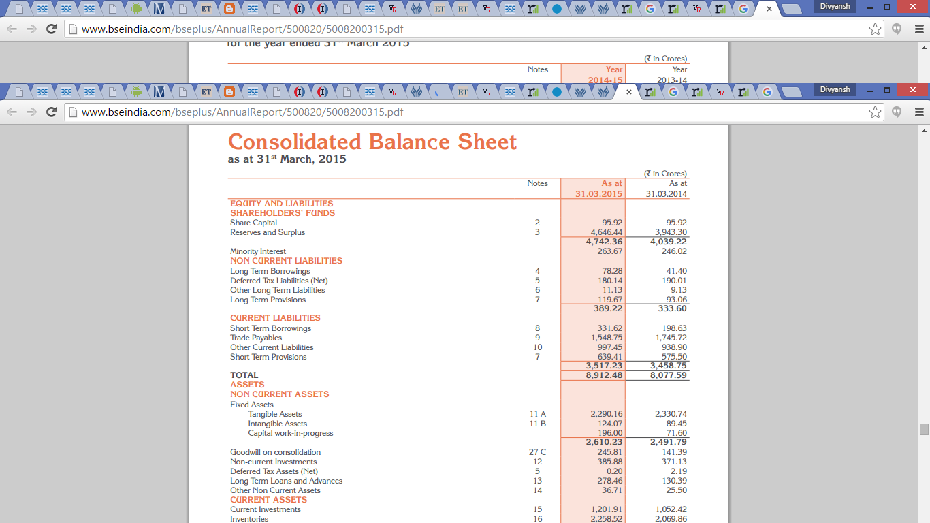Close the active tab in the lower window
The width and height of the screenshot is (930, 523).
pyautogui.click(x=628, y=92)
